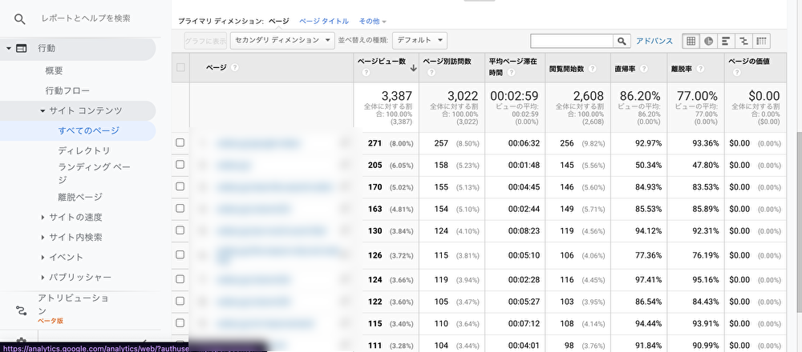
Task: Open help icon beside 直帰率
Action: (644, 68)
